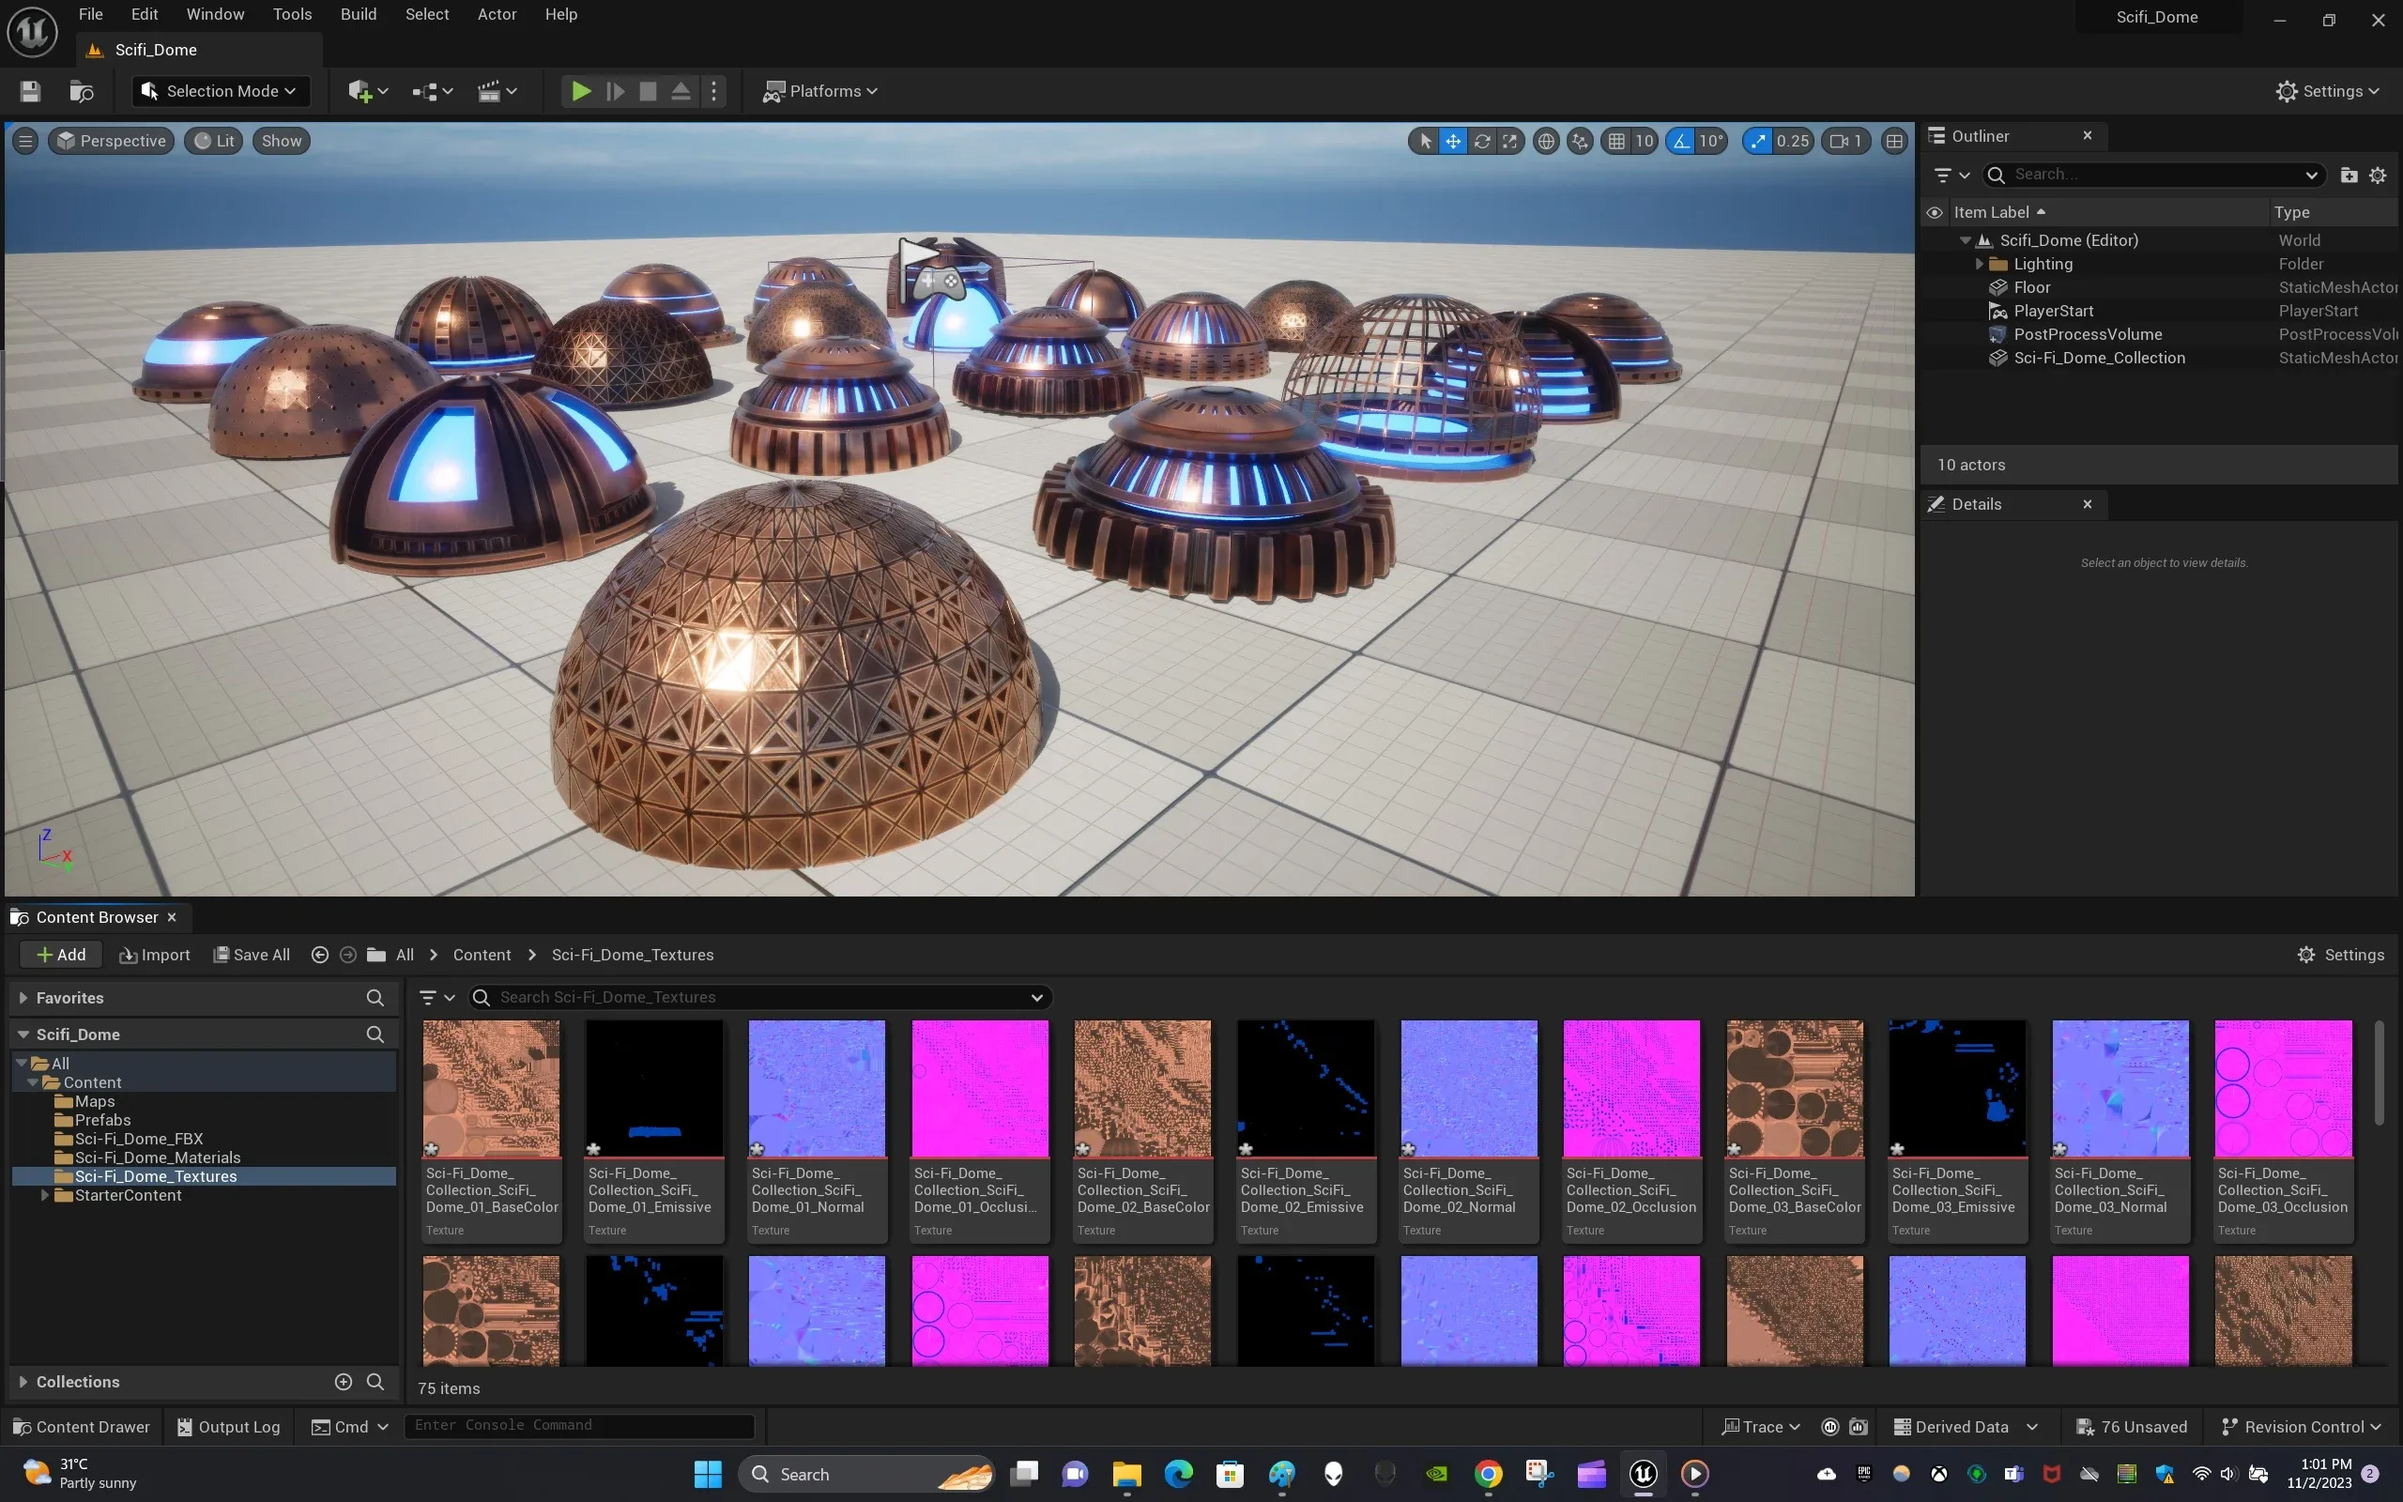
Task: Expand the StarterContent folder
Action: click(x=45, y=1195)
